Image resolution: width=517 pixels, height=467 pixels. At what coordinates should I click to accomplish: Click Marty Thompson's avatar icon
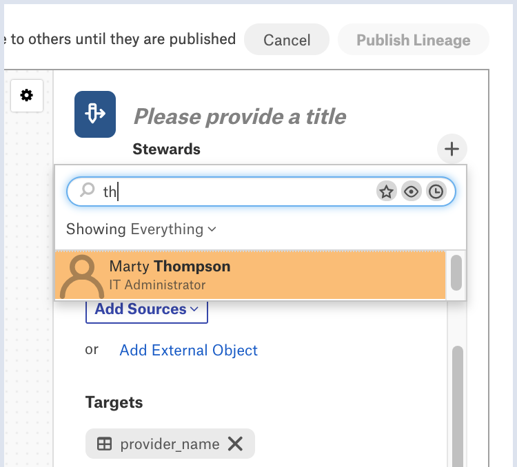click(82, 276)
